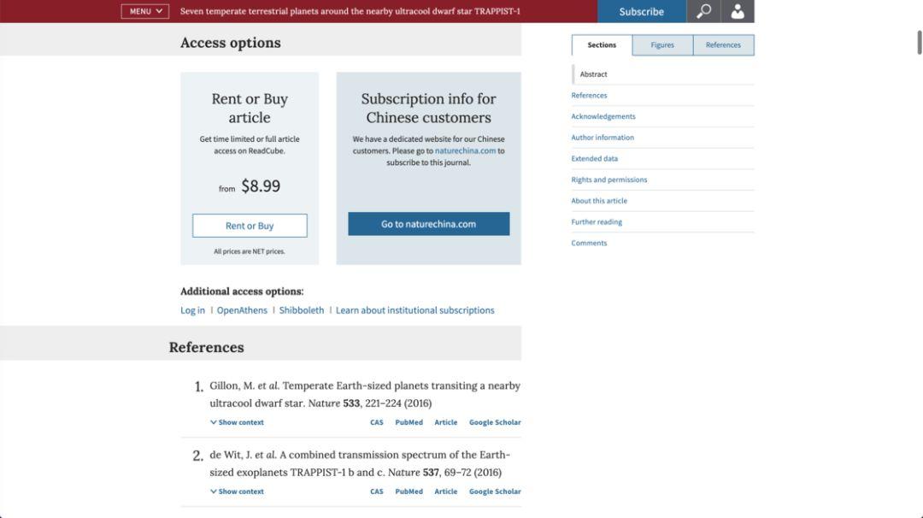Click the Rent or Buy button

click(x=250, y=226)
